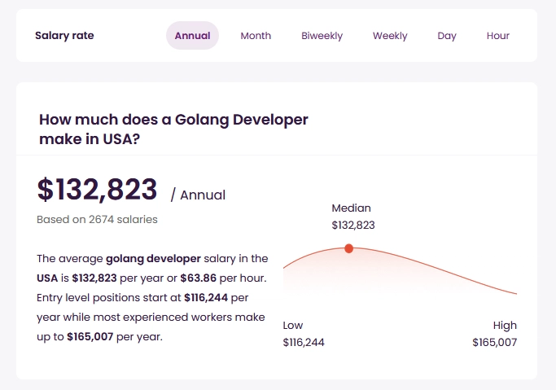The width and height of the screenshot is (556, 390).
Task: Click bold 'golang developer' in paragraph
Action: click(x=153, y=259)
